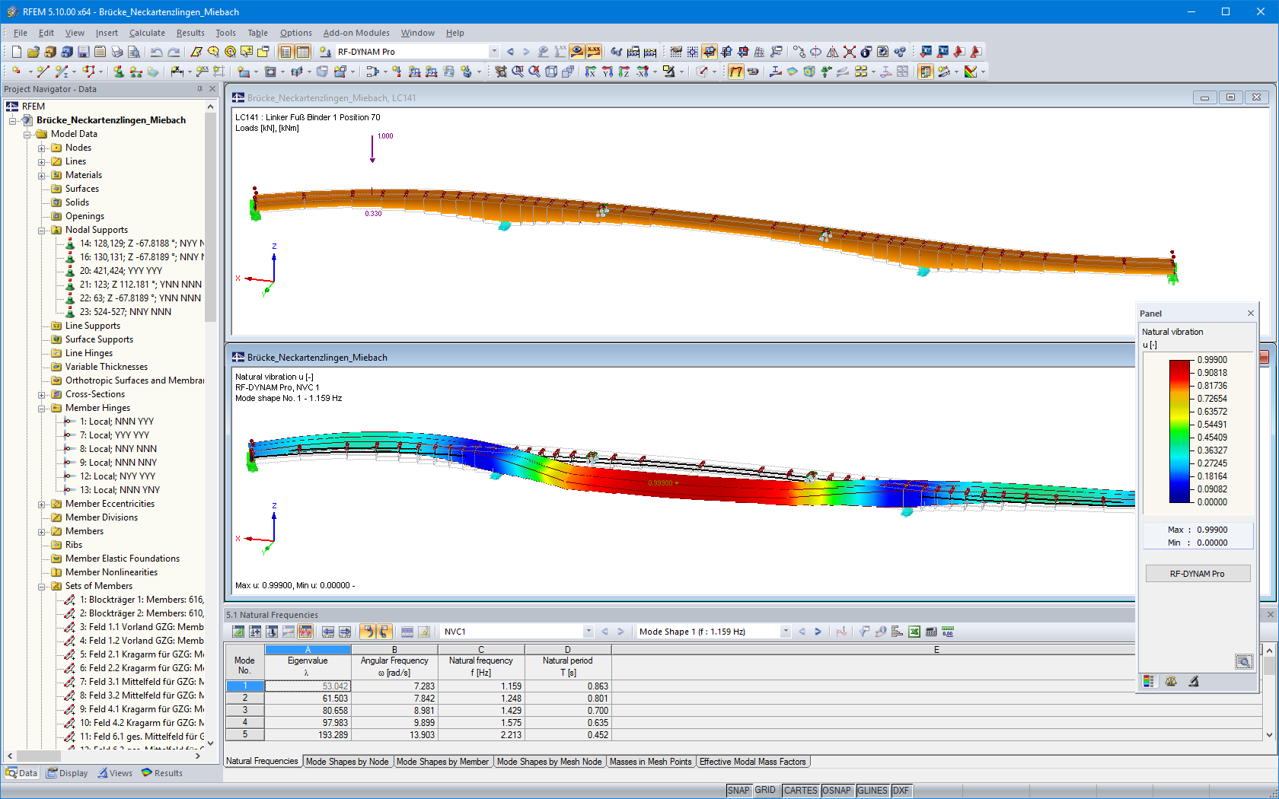This screenshot has width=1279, height=799.
Task: Click next mode shape arrow in table toolbar
Action: 818,632
